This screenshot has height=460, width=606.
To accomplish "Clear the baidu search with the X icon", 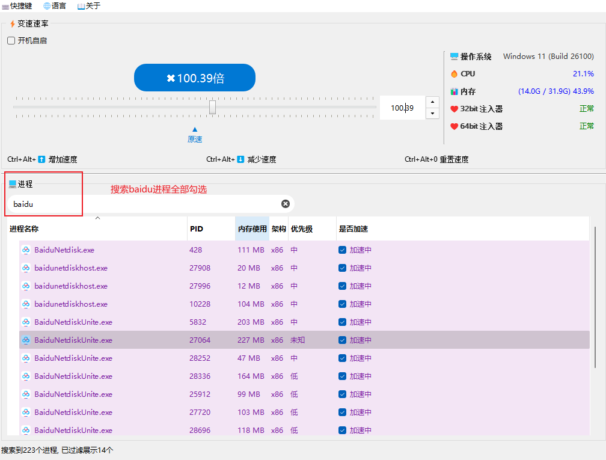I will [285, 204].
